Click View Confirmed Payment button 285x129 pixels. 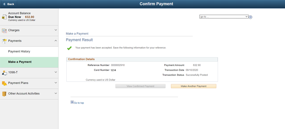pyautogui.click(x=140, y=86)
